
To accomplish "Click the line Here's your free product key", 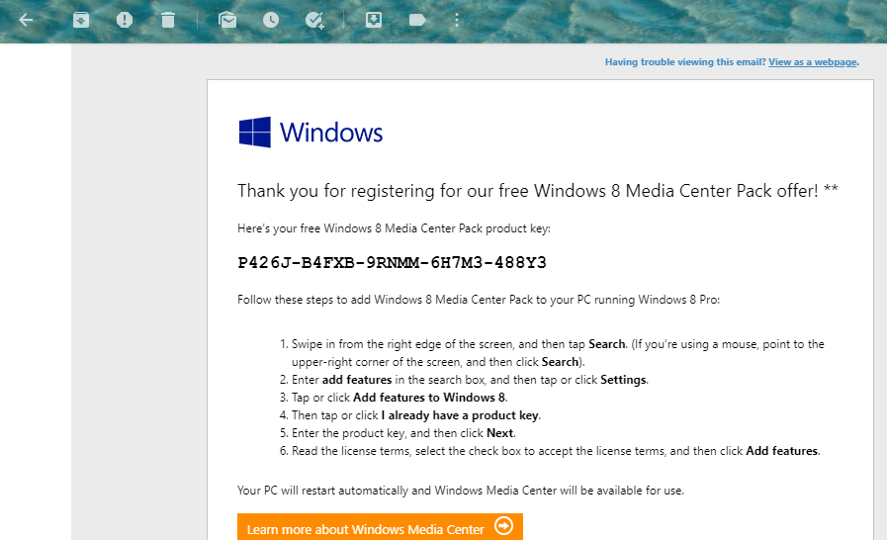I will pyautogui.click(x=394, y=228).
